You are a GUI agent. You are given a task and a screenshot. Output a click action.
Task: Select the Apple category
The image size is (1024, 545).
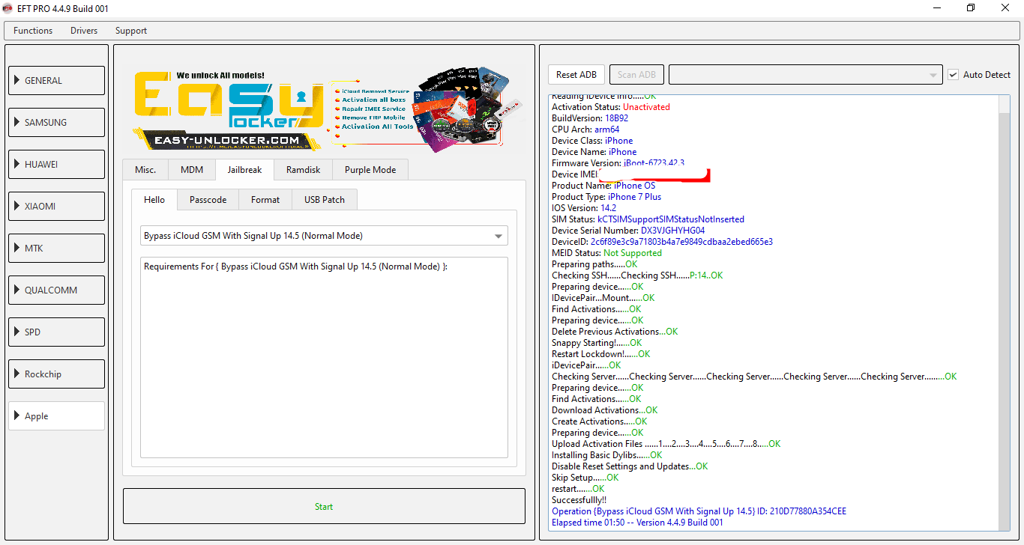point(57,416)
